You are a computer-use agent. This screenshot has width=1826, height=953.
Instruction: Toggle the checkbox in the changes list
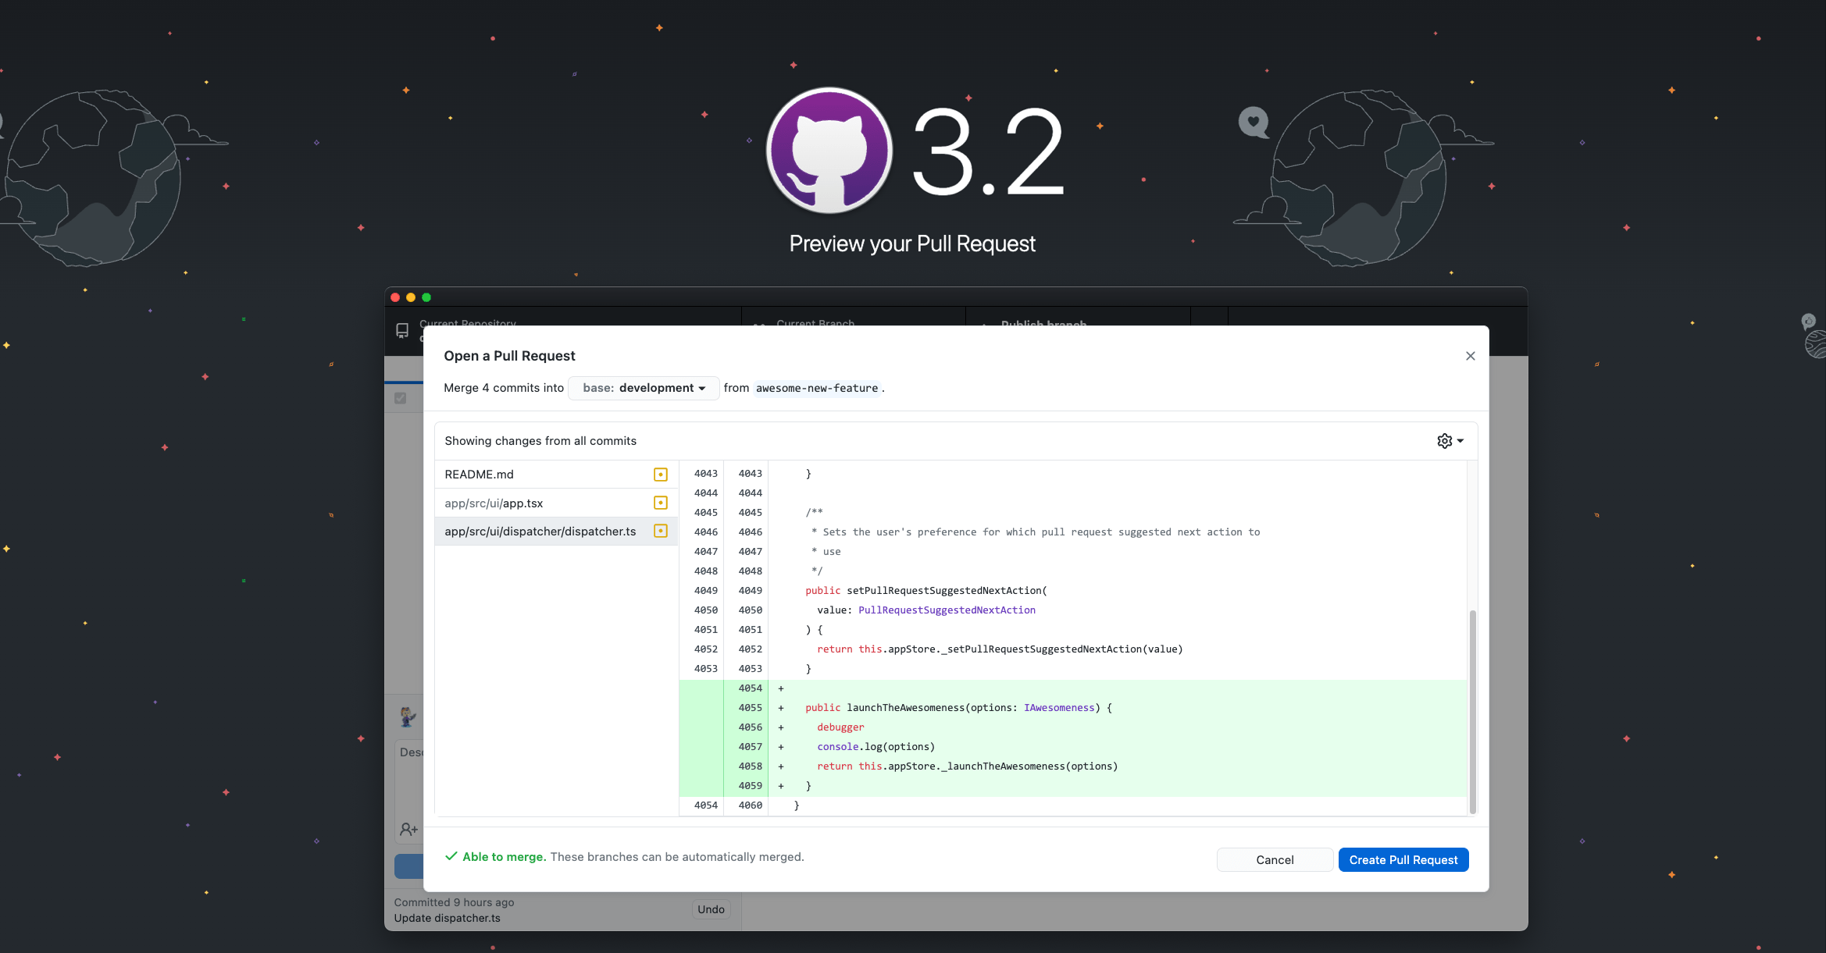(401, 398)
